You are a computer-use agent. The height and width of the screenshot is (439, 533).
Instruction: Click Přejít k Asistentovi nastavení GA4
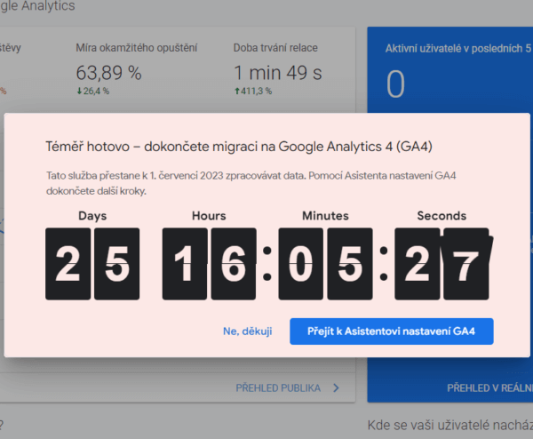[391, 331]
